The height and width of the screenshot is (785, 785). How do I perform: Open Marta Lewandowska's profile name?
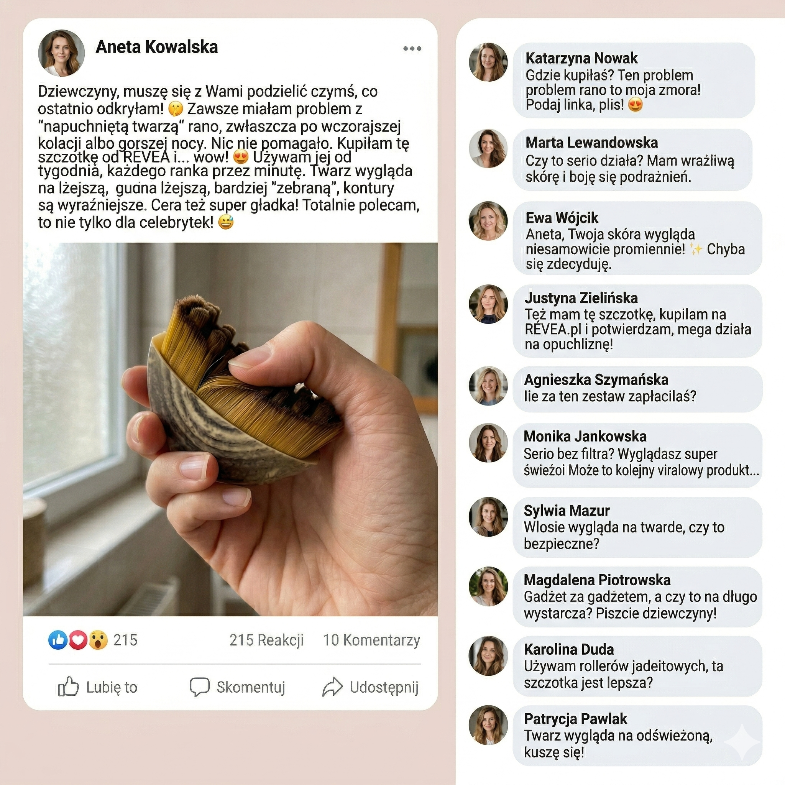591,143
